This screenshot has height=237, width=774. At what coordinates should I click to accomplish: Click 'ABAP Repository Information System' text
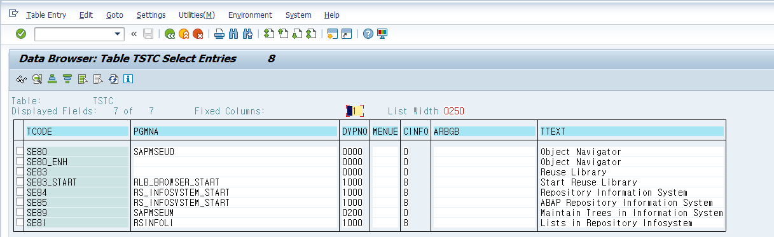click(x=626, y=203)
